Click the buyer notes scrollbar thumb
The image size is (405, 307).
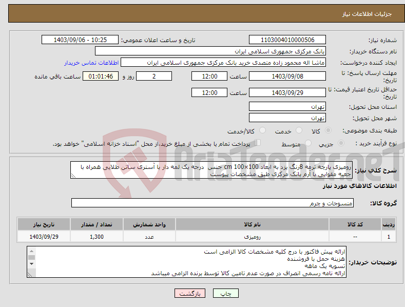(x=31, y=257)
